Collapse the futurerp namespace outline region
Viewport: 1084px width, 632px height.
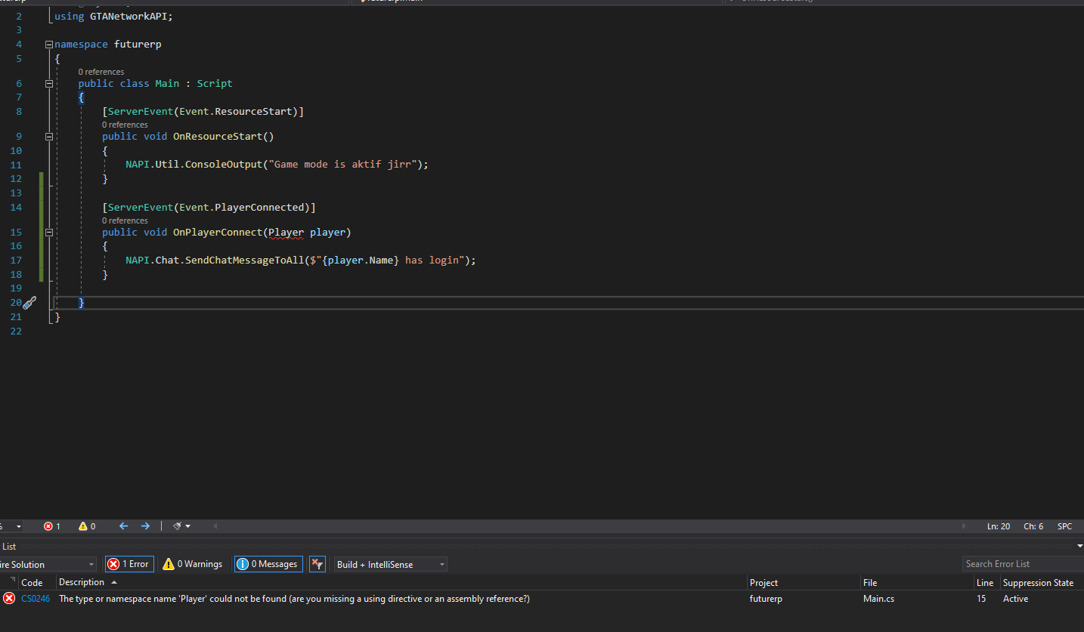tap(48, 44)
